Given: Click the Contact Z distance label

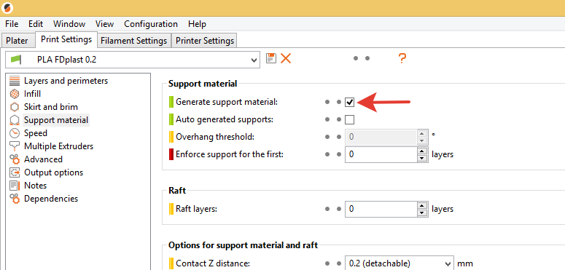Looking at the screenshot, I should pos(212,263).
